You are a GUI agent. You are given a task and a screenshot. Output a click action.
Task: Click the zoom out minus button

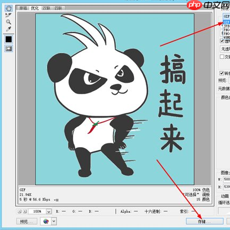pos(19,211)
